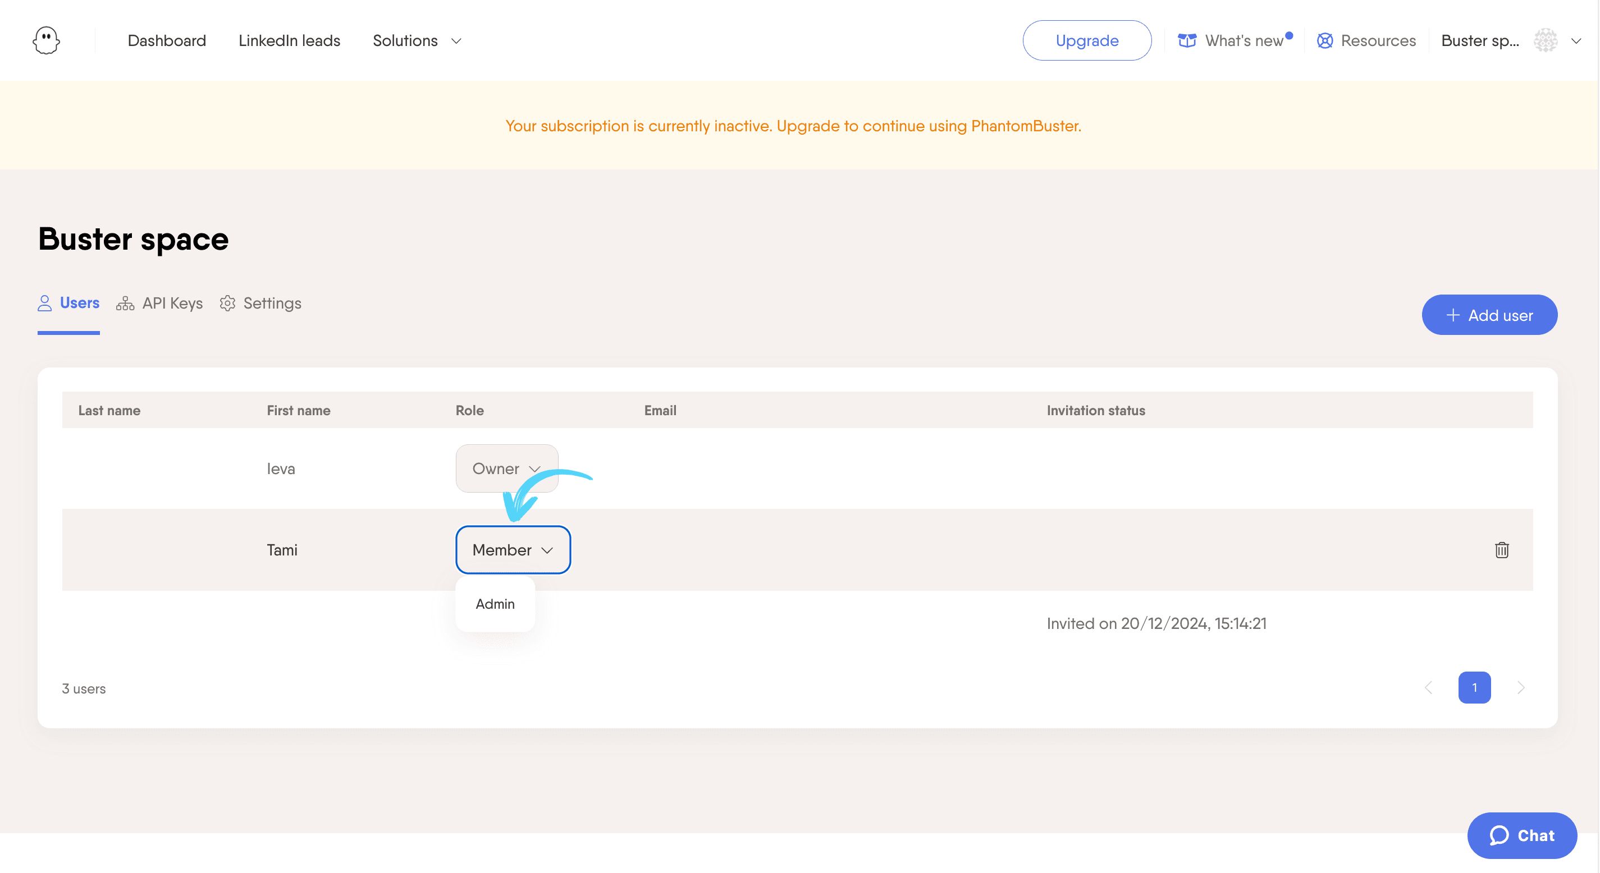Click the Invited on 20/12/2024 status
1600x873 pixels.
tap(1156, 623)
